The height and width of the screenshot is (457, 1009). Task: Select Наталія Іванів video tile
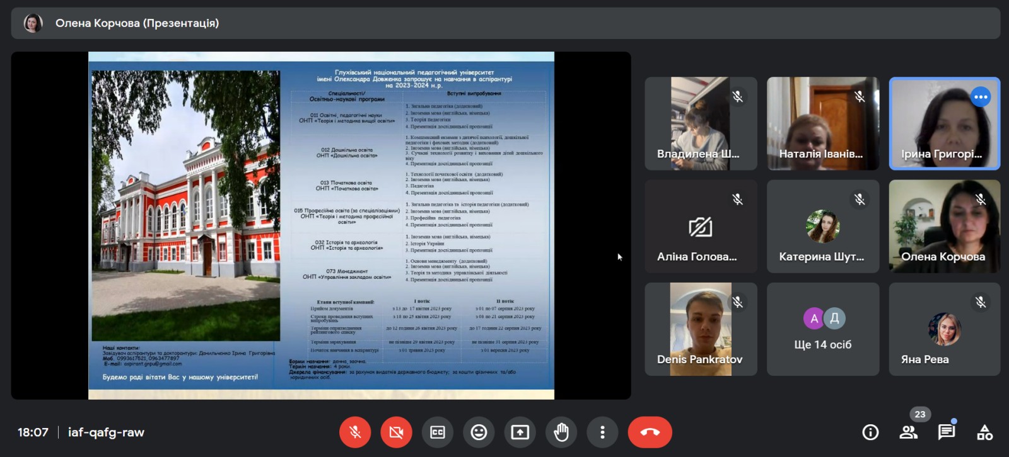coord(823,123)
